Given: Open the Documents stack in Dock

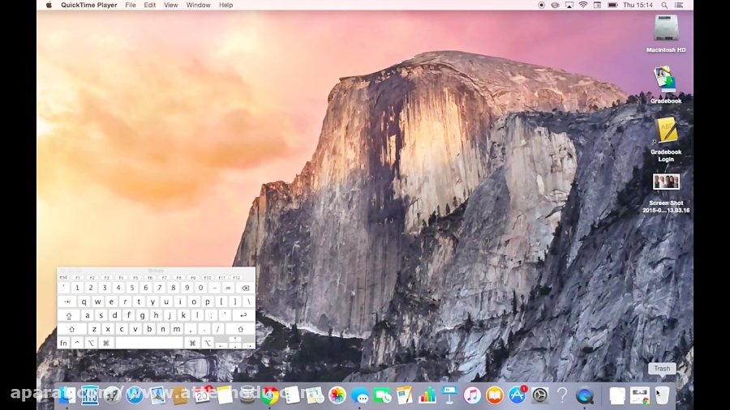Looking at the screenshot, I should point(617,395).
